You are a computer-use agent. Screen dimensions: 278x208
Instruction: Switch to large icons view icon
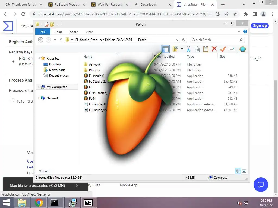[x=244, y=171]
